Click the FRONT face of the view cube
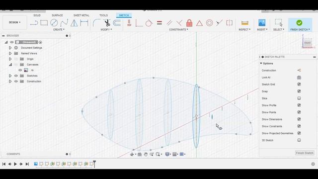Screen dimensions: 318x179 click(307, 43)
